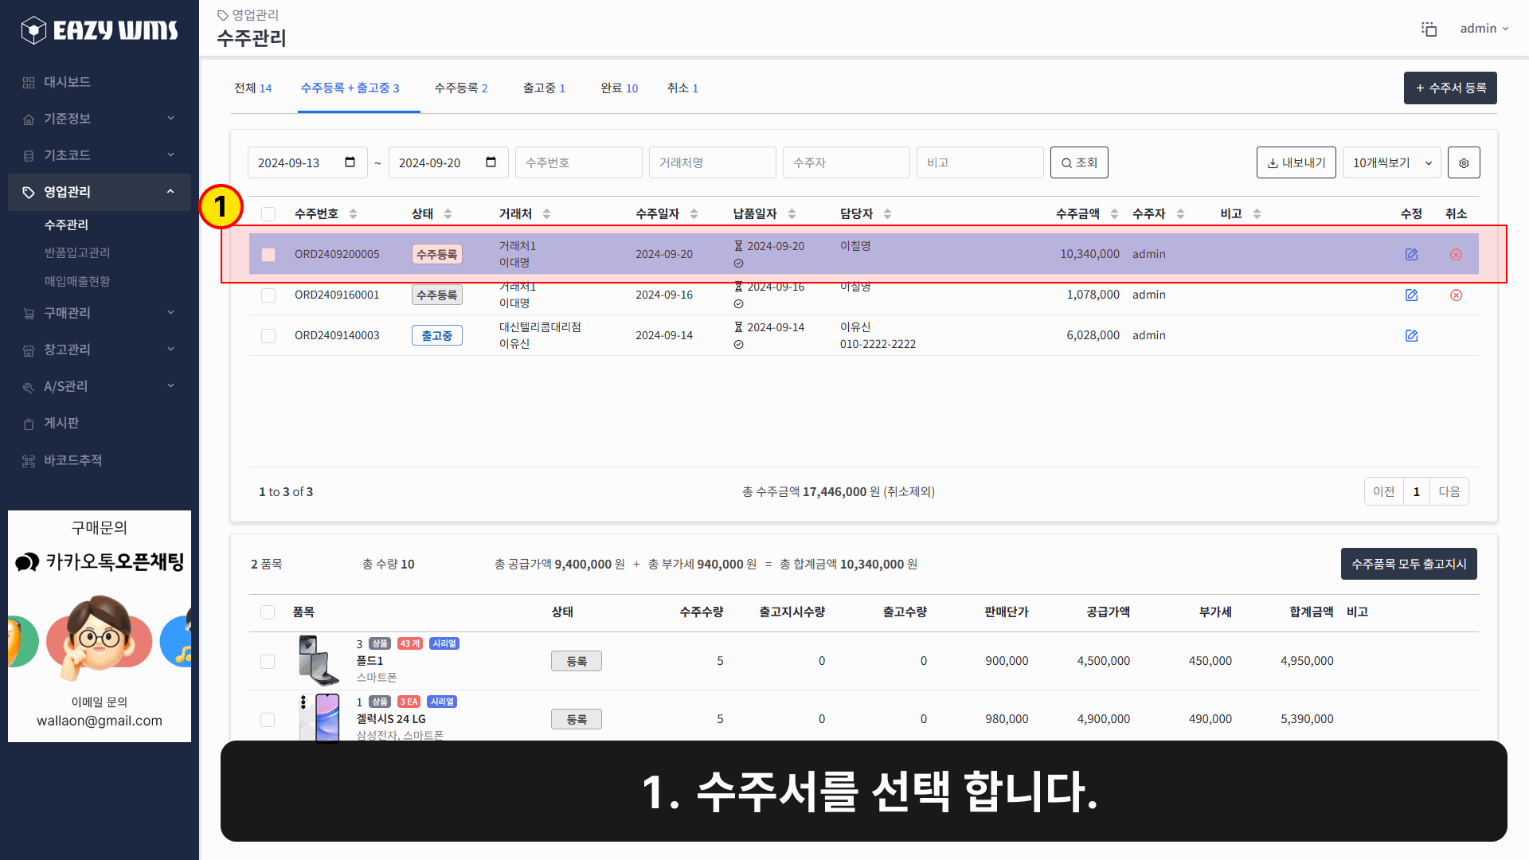1529x860 pixels.
Task: Open the 10개씩보기 page size dropdown
Action: point(1391,162)
